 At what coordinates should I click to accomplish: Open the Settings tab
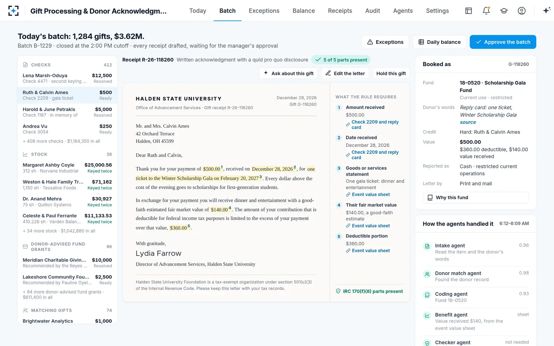[x=437, y=11]
